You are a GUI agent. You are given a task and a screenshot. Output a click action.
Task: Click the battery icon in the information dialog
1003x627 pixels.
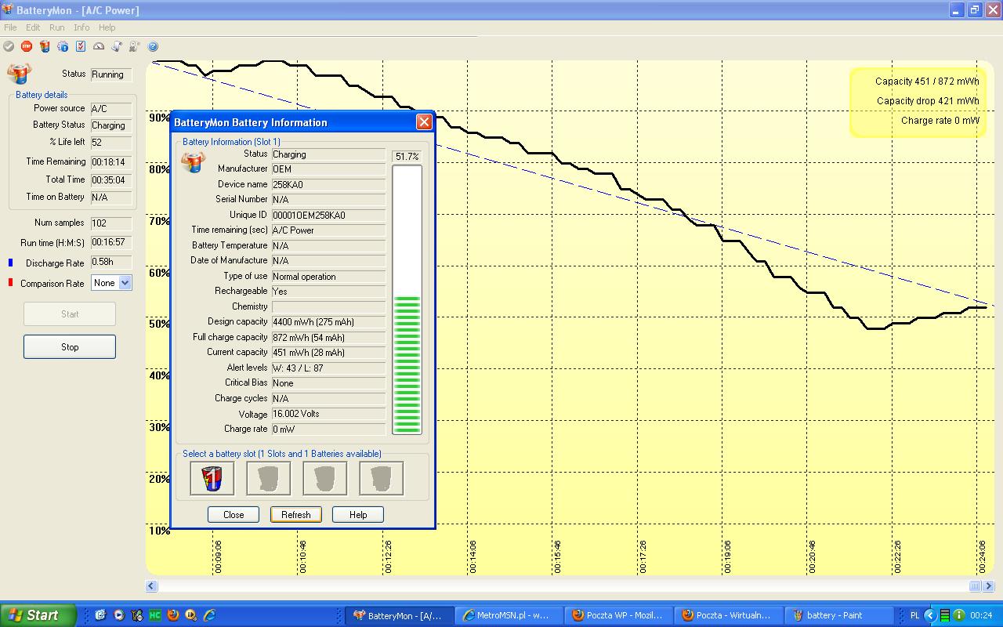(x=192, y=161)
